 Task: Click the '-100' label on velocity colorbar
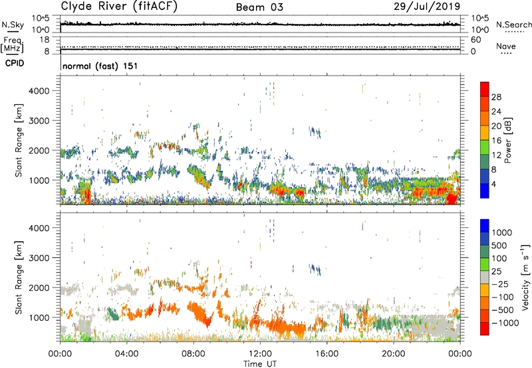point(502,297)
